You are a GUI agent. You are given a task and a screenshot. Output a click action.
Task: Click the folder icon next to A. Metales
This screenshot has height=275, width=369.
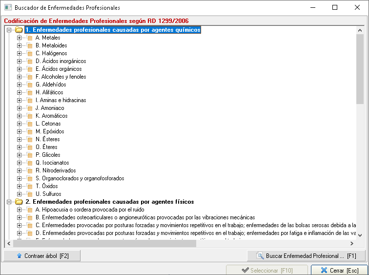pos(29,38)
